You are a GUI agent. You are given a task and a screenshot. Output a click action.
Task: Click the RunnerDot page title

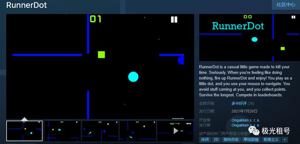click(27, 5)
